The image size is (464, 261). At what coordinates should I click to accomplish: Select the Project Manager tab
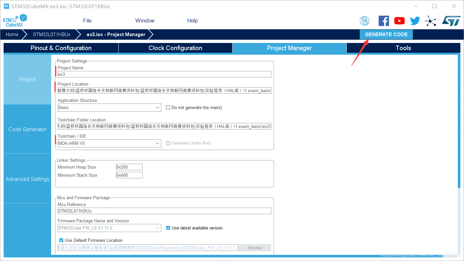(289, 48)
